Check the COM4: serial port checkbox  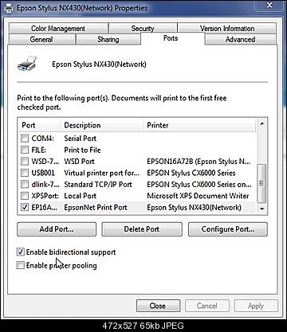[25, 139]
